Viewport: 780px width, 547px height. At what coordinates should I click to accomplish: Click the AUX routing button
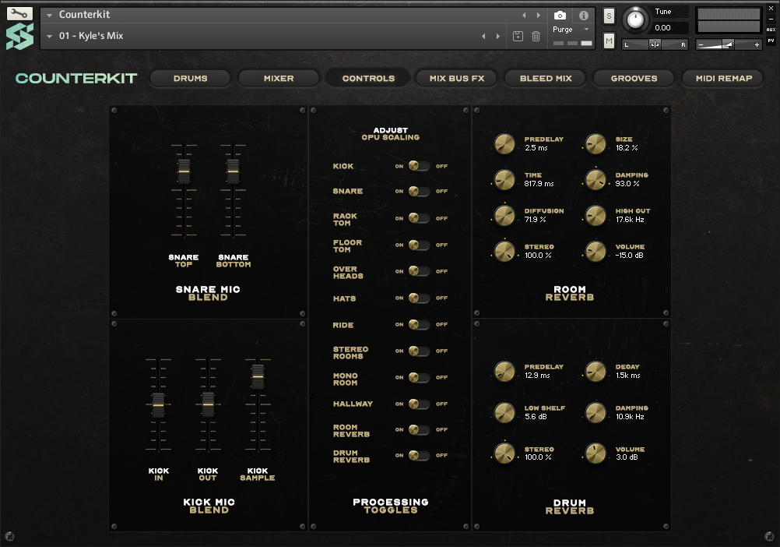tap(771, 29)
